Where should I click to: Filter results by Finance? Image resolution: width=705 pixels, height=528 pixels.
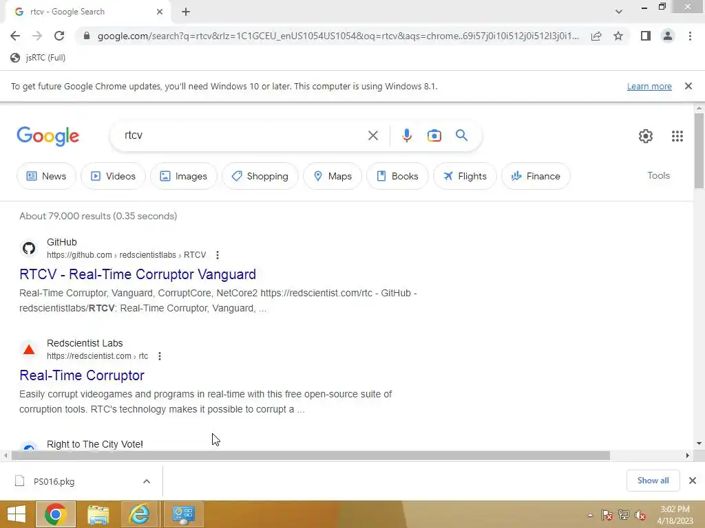[x=536, y=176]
